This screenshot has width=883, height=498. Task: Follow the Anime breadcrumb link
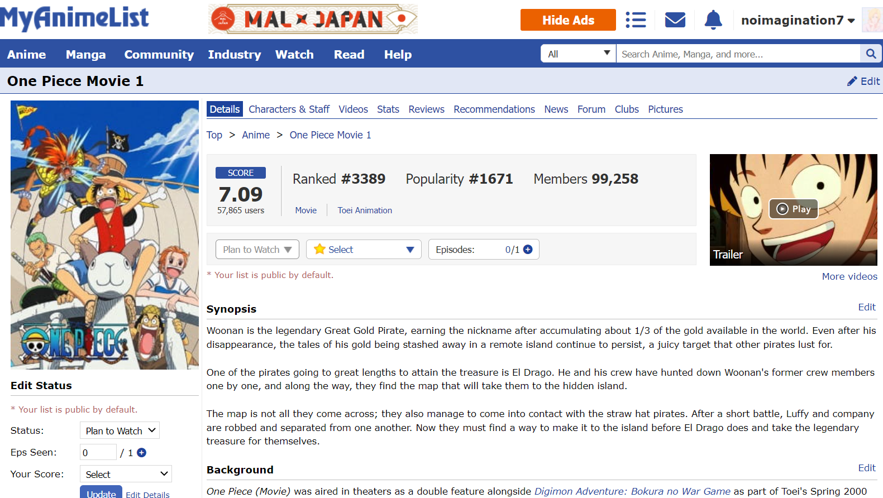[x=256, y=135]
